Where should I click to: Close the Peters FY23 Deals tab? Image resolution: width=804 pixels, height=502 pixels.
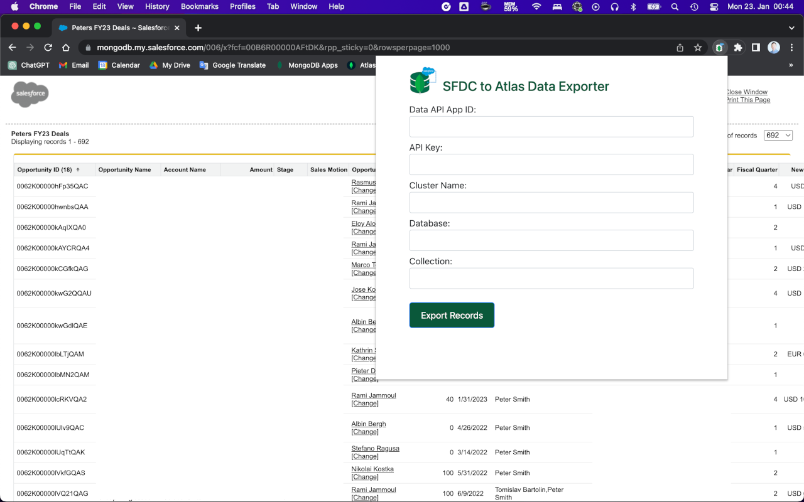(177, 28)
